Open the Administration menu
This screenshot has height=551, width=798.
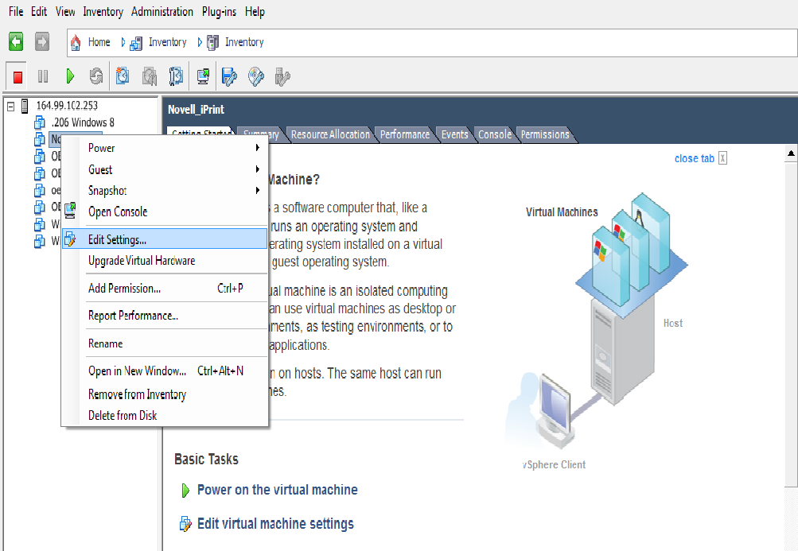162,11
